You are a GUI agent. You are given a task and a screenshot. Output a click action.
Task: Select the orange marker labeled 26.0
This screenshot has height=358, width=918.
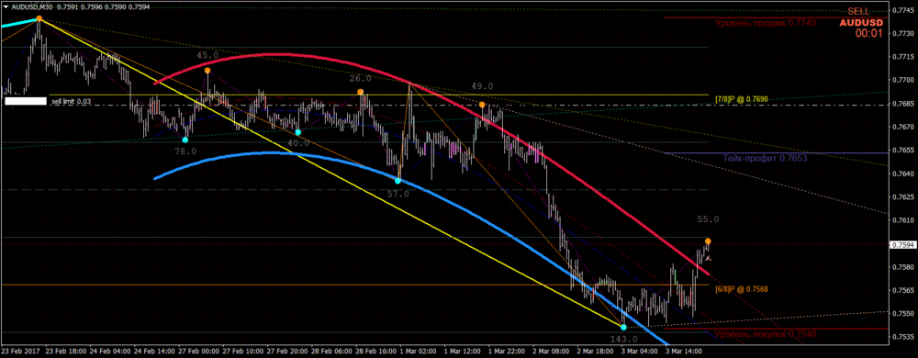point(361,92)
